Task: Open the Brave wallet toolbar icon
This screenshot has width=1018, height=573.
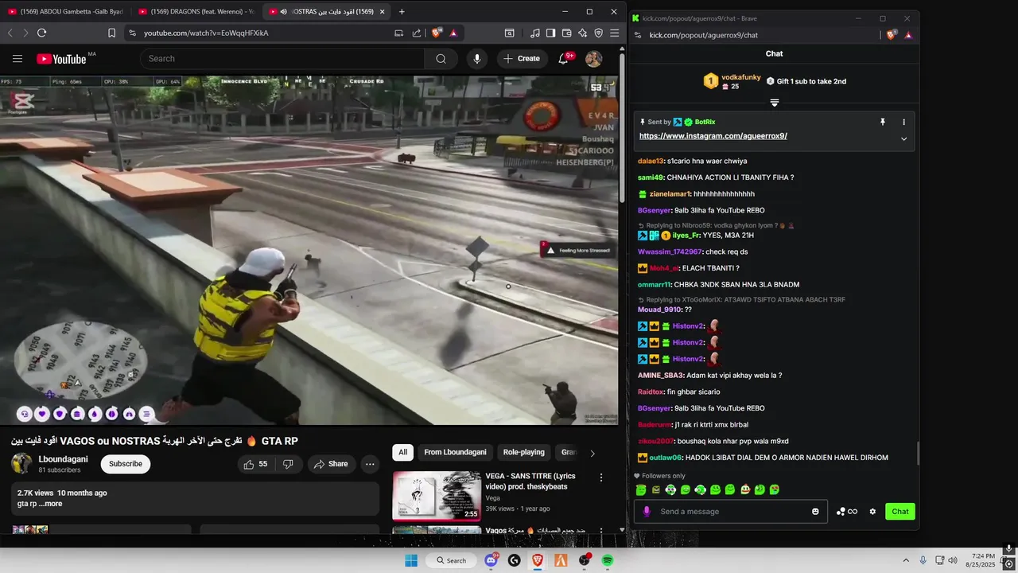Action: (567, 33)
